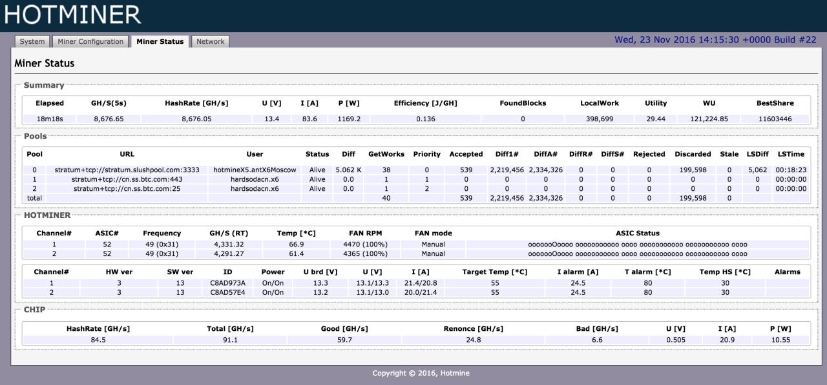Select the HashRate value 8,676.05
The image size is (827, 385).
coord(196,119)
